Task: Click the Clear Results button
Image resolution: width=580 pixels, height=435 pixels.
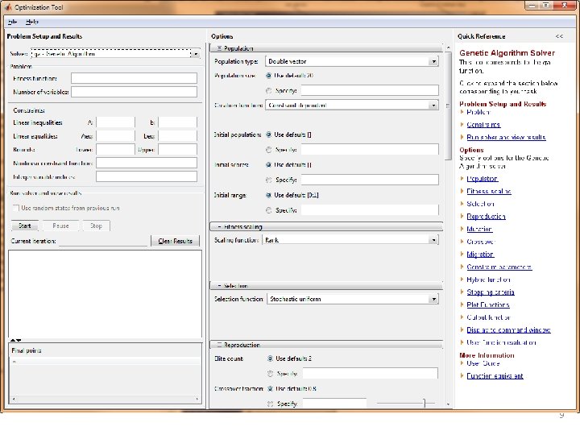Action: click(175, 241)
